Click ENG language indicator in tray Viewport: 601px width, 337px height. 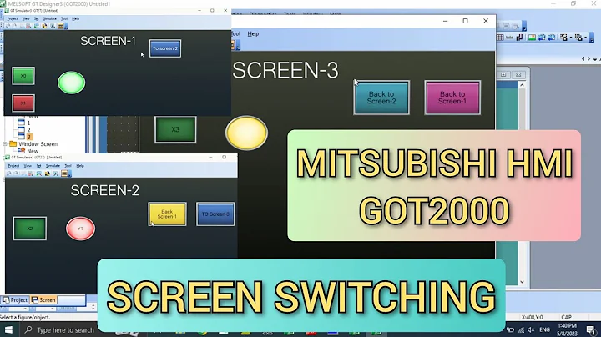coord(544,329)
